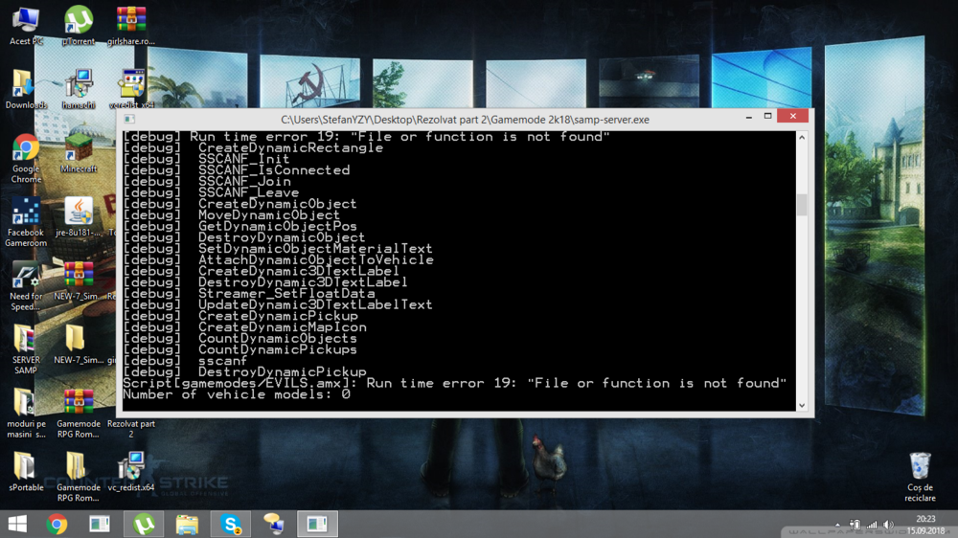Viewport: 958px width, 538px height.
Task: Click the line "MoveDynamicObject"
Action: tap(269, 215)
